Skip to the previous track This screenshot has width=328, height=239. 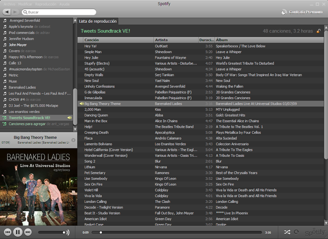click(x=8, y=232)
